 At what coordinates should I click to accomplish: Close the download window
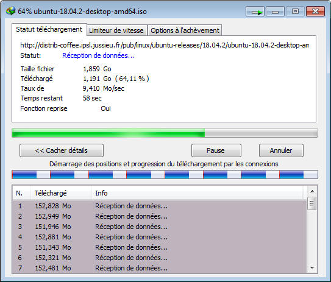pyautogui.click(x=315, y=12)
